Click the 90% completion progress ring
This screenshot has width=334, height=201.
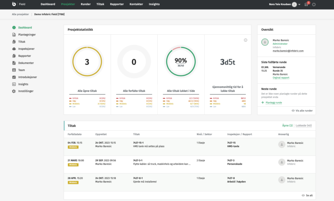point(180,62)
